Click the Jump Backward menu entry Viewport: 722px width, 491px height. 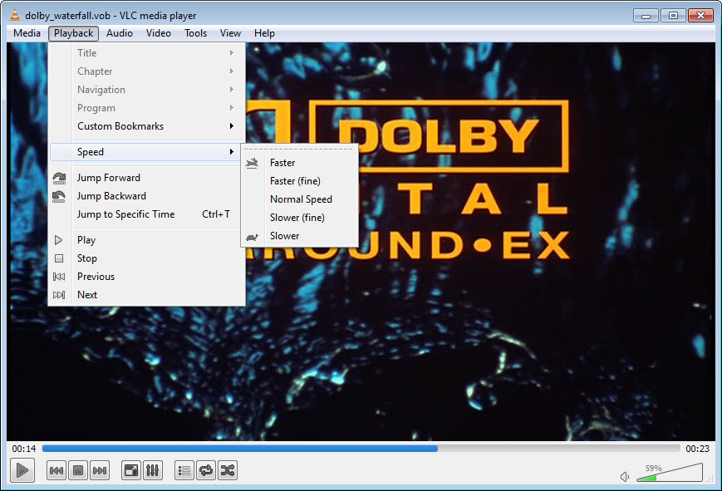point(146,196)
